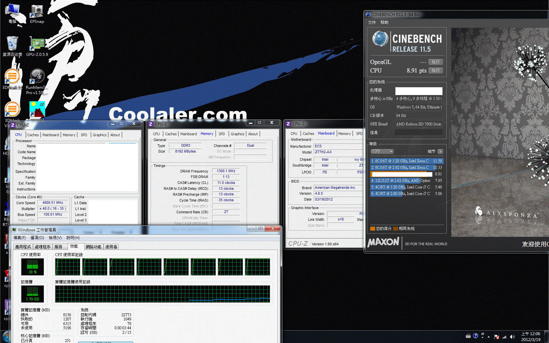Screen dimensions: 549x343
Task: Expand the 細节 details arrow in CINEBENCH
Action: click(x=440, y=151)
